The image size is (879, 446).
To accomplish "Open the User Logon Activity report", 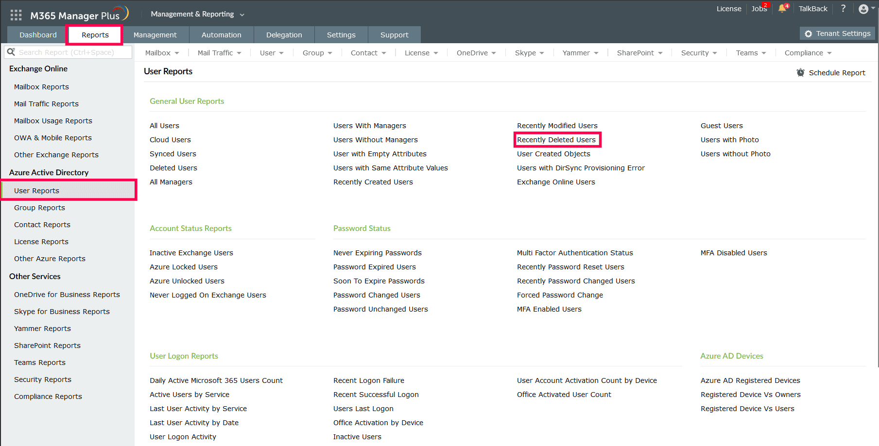I will tap(183, 437).
